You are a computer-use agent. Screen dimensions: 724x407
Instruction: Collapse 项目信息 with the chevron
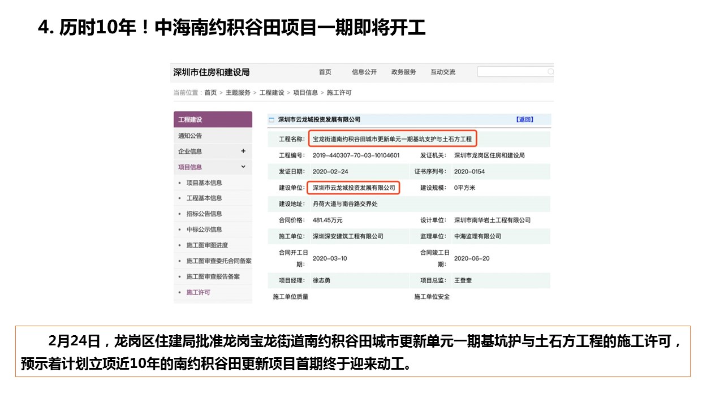(x=243, y=167)
